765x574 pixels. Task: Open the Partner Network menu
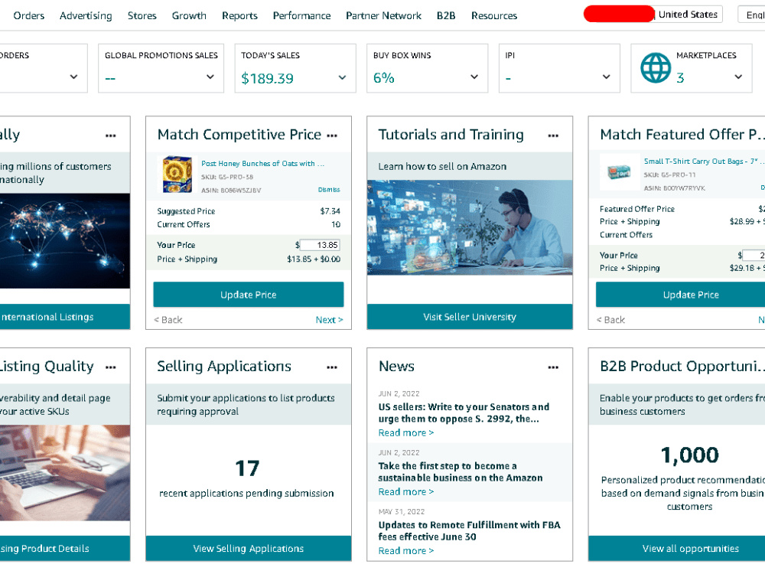coord(383,15)
